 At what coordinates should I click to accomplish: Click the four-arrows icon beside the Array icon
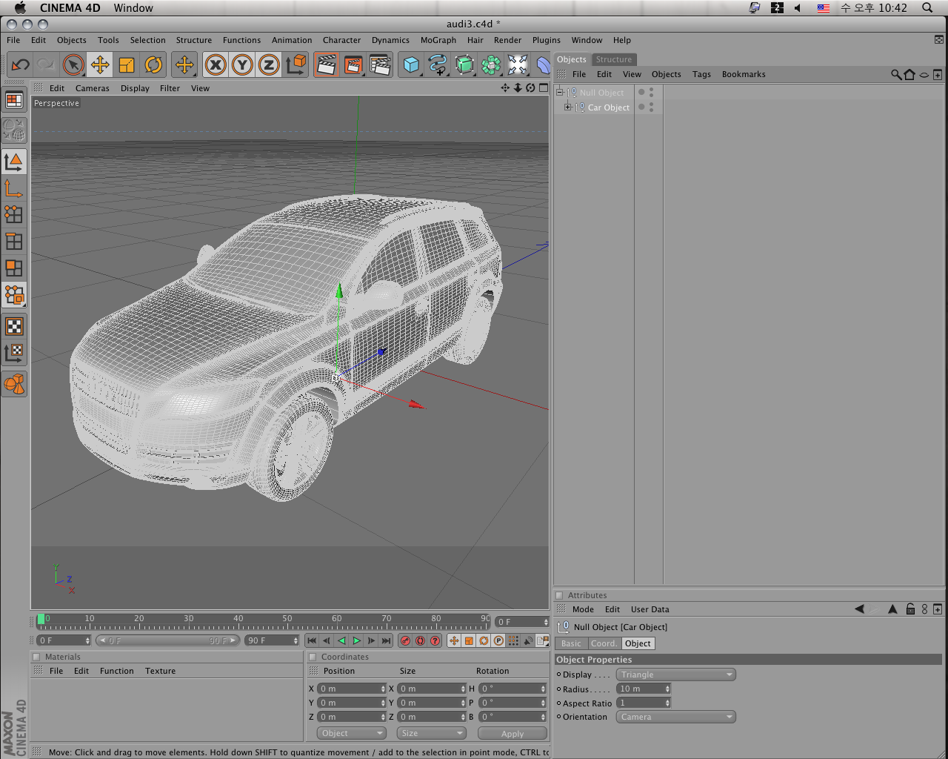coord(518,65)
